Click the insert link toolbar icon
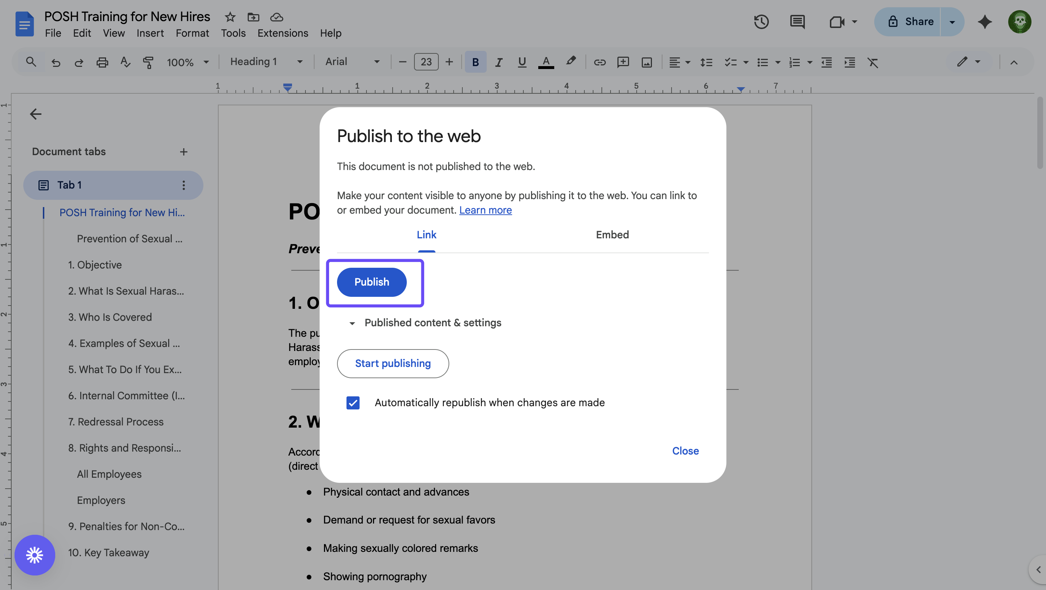The image size is (1046, 590). click(x=599, y=62)
